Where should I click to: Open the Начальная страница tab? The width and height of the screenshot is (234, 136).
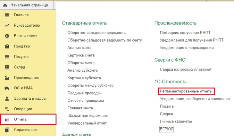(27, 5)
